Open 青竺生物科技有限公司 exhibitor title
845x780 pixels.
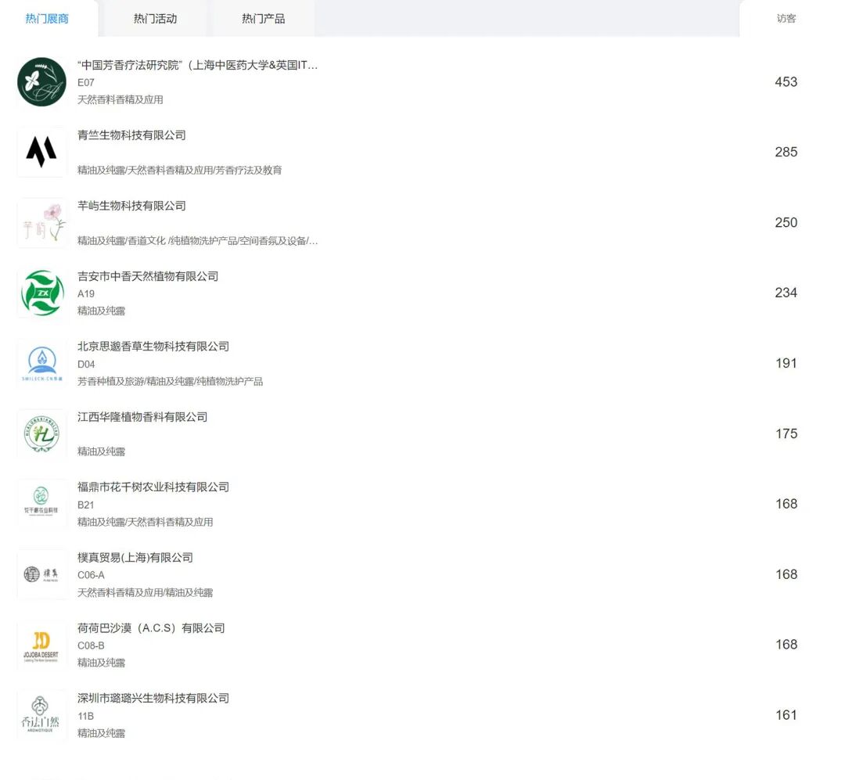[x=131, y=135]
